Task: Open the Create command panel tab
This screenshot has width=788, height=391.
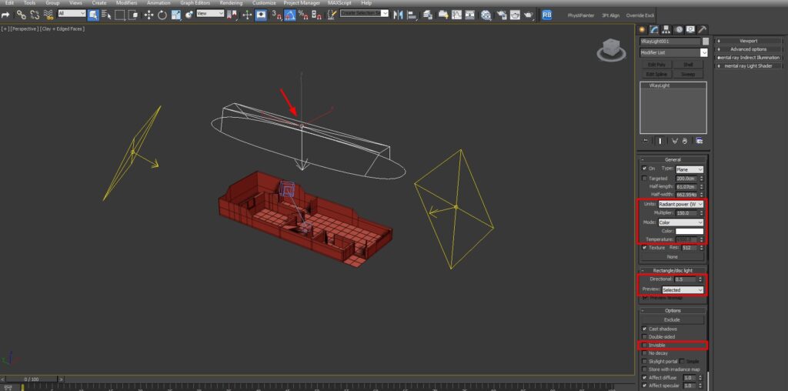Action: pyautogui.click(x=642, y=29)
